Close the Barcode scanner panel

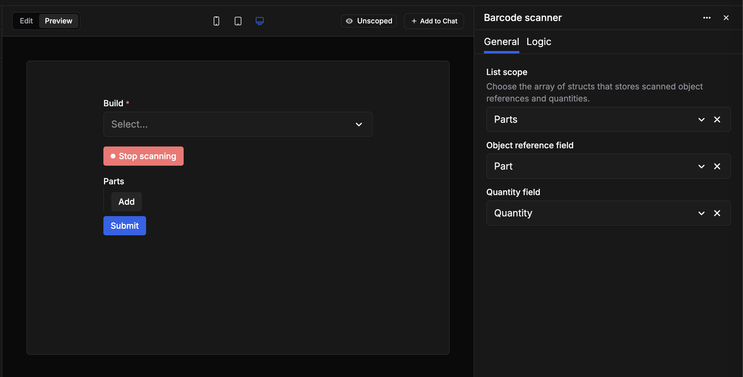point(726,18)
